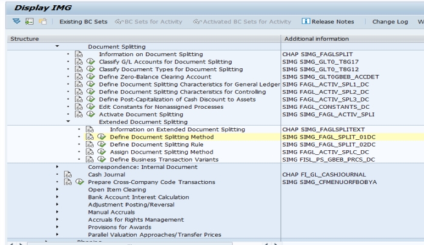This screenshot has width=424, height=245.
Task: Open documentation icon for Define Document Splitting Rule
Action: [90, 144]
